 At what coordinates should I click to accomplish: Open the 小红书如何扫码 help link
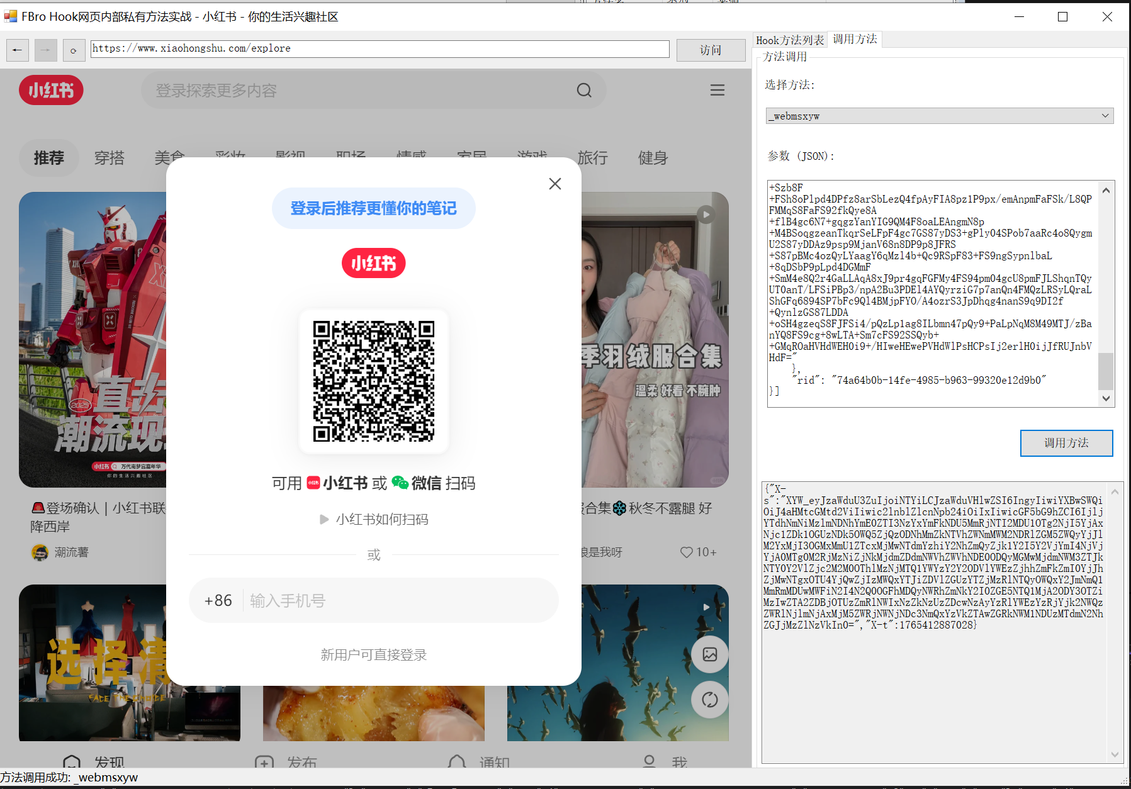(382, 520)
